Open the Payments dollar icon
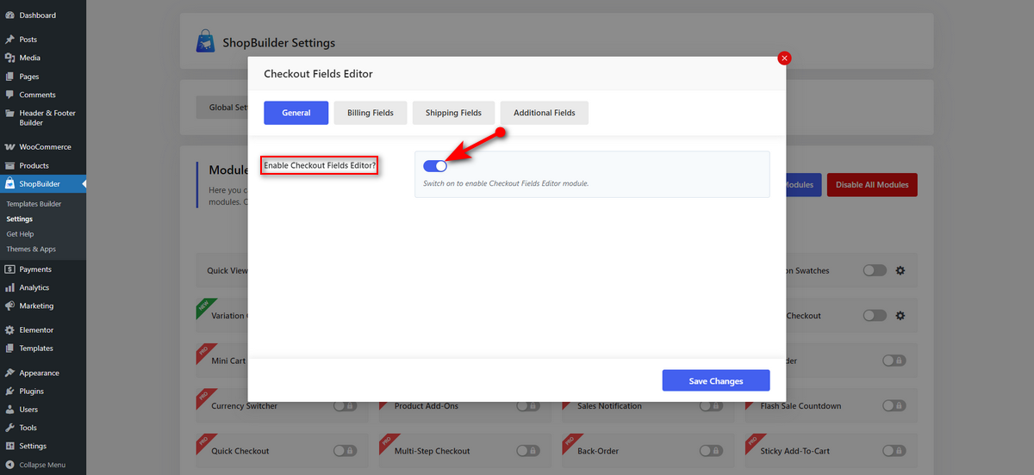Image resolution: width=1034 pixels, height=475 pixels. (9, 269)
